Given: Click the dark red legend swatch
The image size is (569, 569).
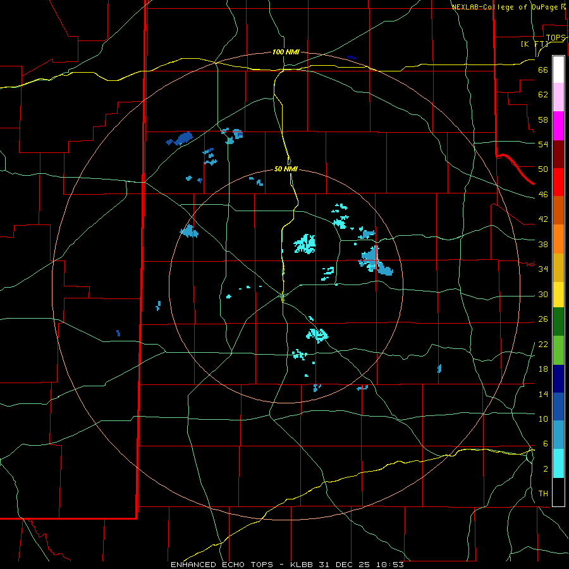Looking at the screenshot, I should (x=558, y=154).
